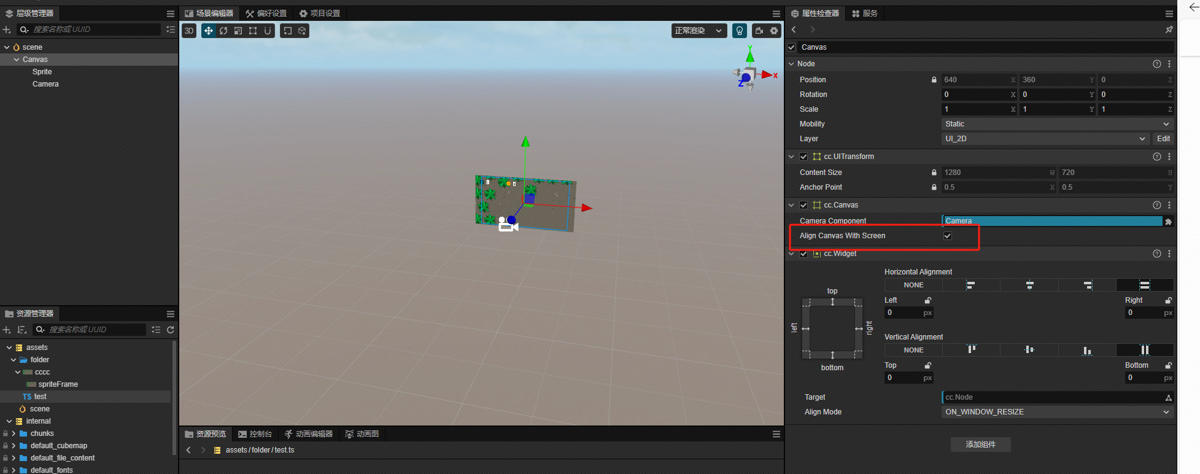Image resolution: width=1200 pixels, height=474 pixels.
Task: Go back in inspector history
Action: click(x=794, y=29)
